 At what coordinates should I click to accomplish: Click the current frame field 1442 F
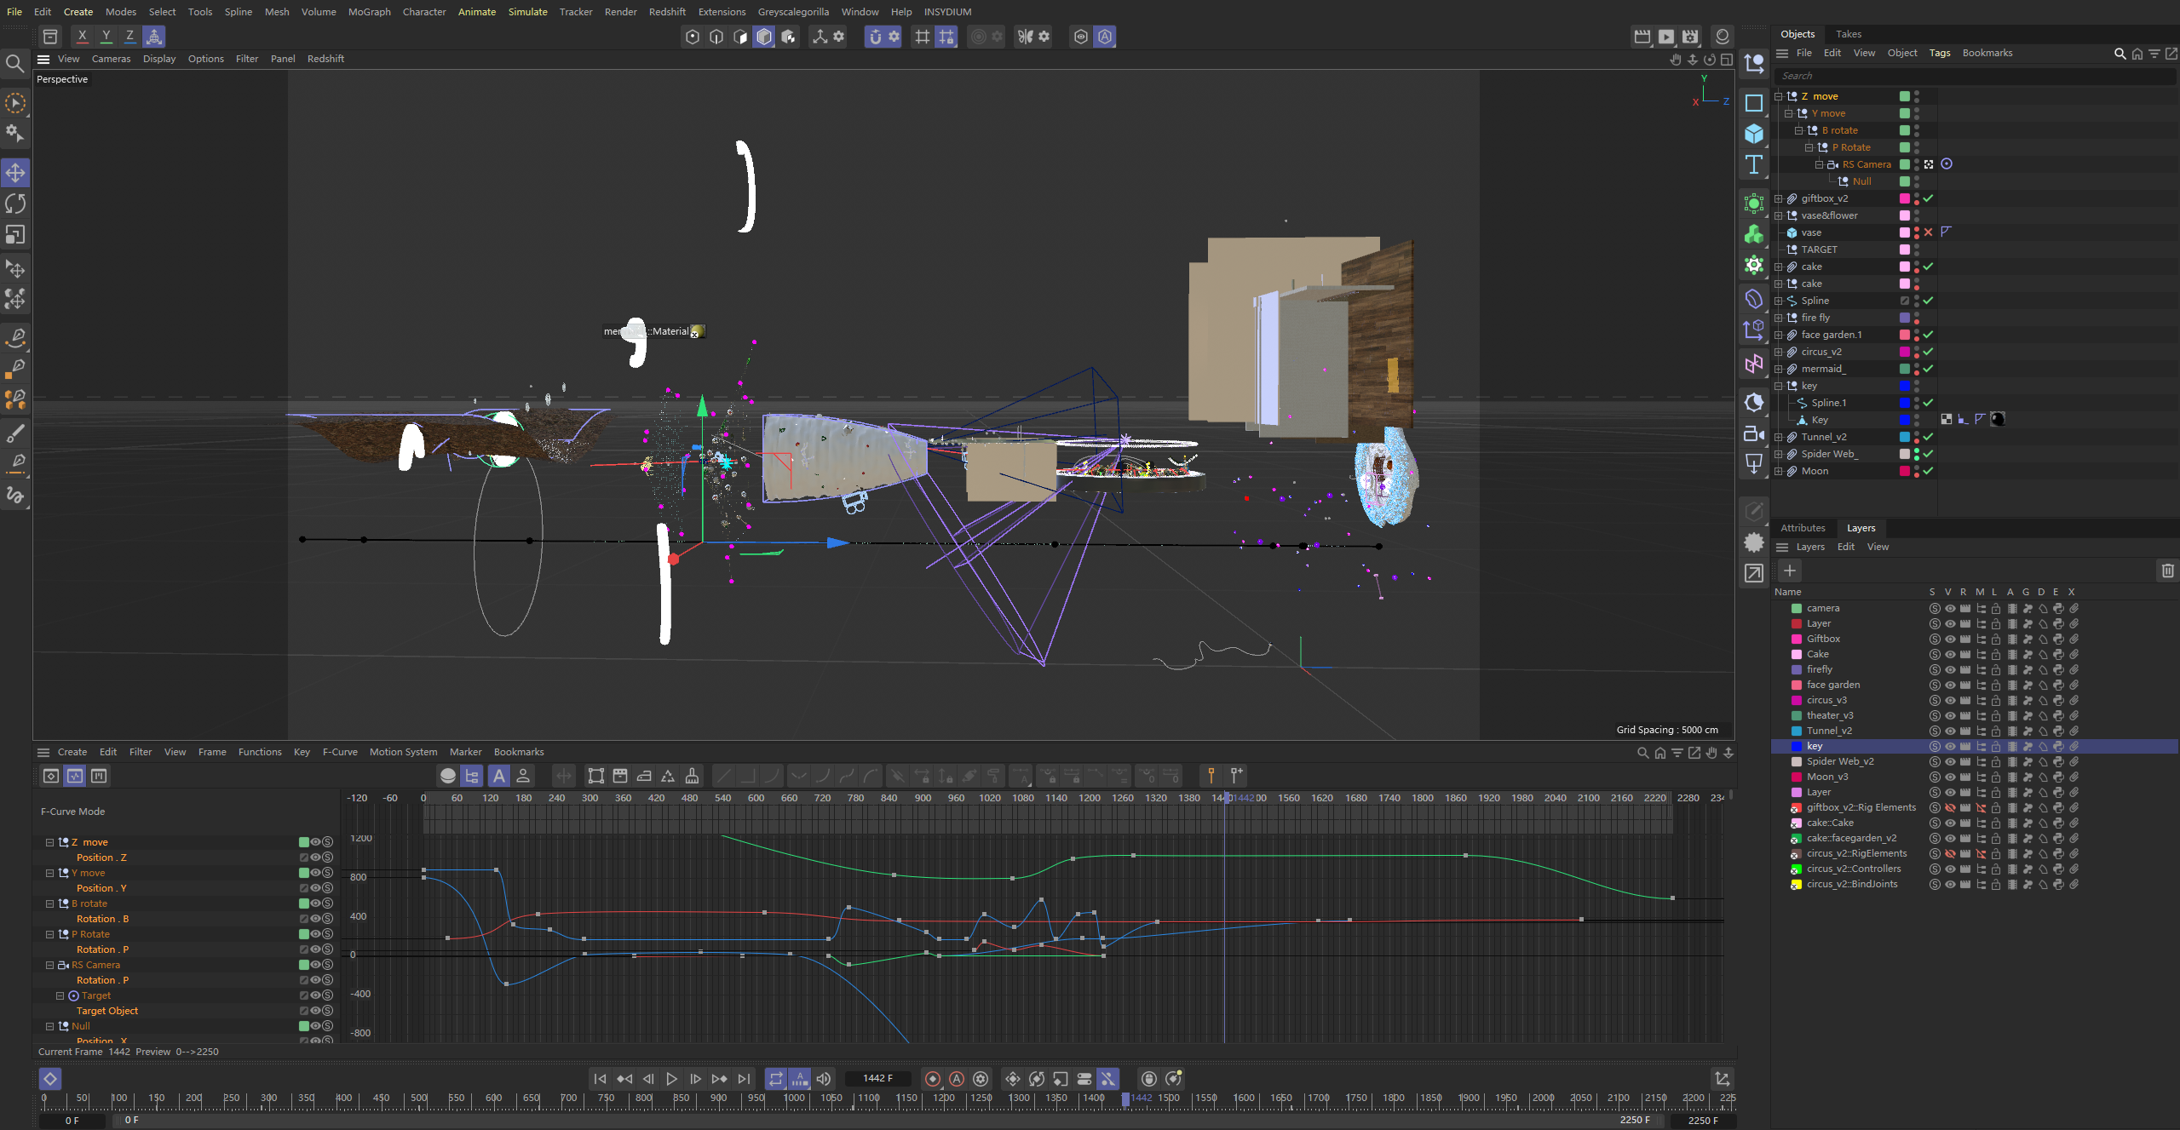(877, 1078)
